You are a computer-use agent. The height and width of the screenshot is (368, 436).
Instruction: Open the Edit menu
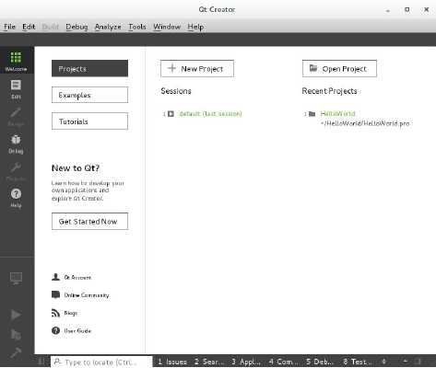pos(29,27)
